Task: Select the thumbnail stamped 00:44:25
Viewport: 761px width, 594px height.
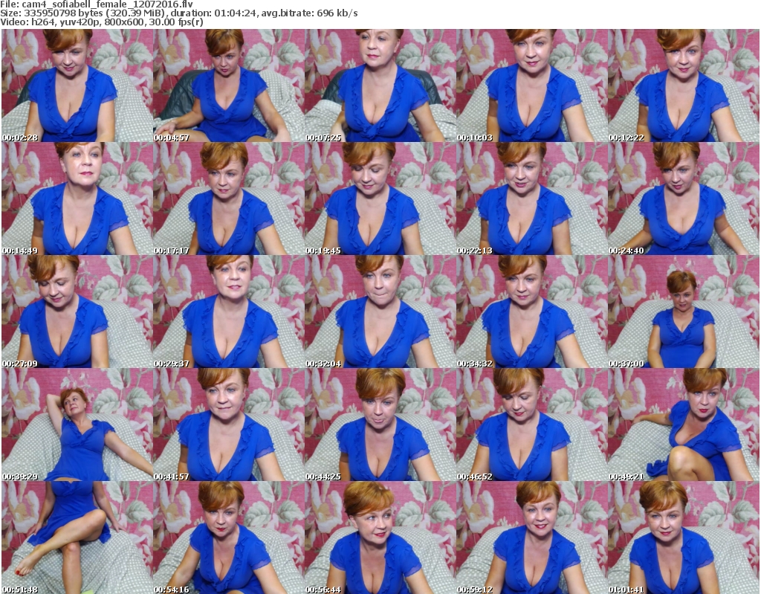Action: [x=380, y=424]
